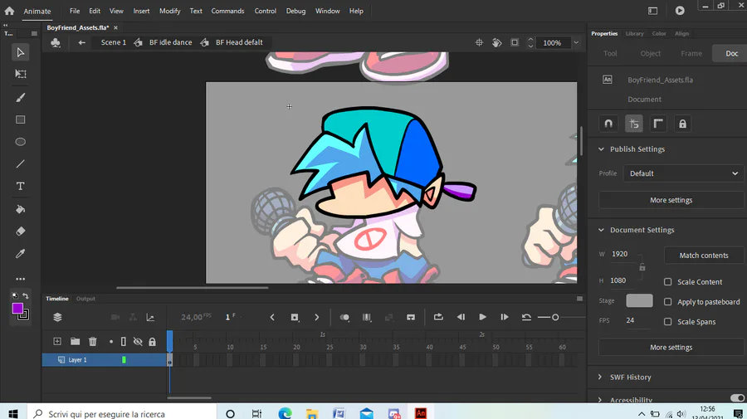Image resolution: width=747 pixels, height=419 pixels.
Task: Select the Selection arrow tool
Action: tap(20, 52)
